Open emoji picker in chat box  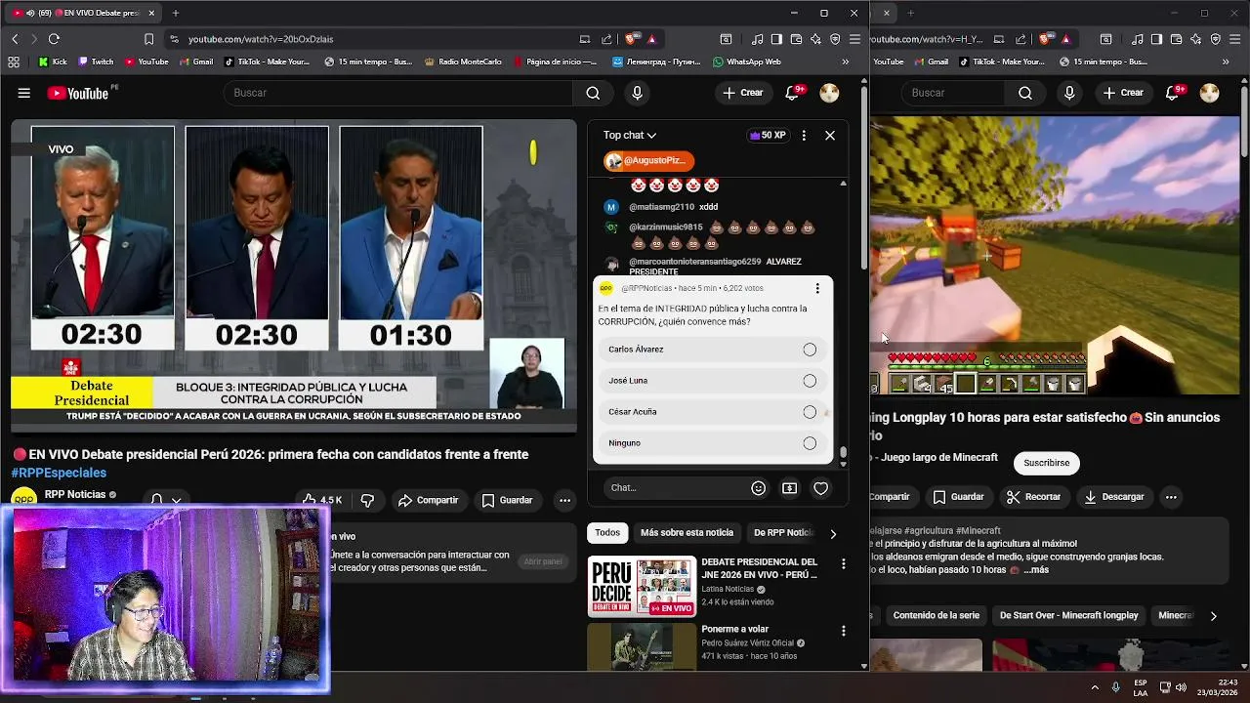[758, 488]
